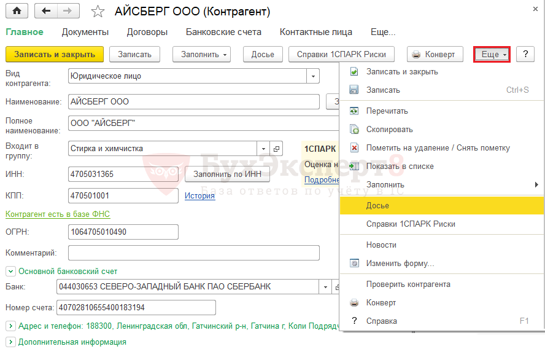Choose Пометить на удаление menu entry
This screenshot has height=349, width=545.
pyautogui.click(x=438, y=148)
